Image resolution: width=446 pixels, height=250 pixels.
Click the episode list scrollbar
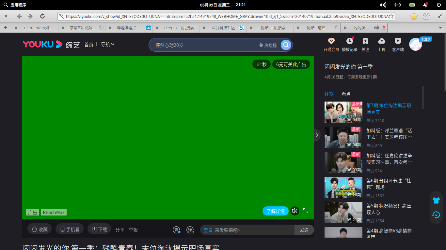tap(423, 98)
